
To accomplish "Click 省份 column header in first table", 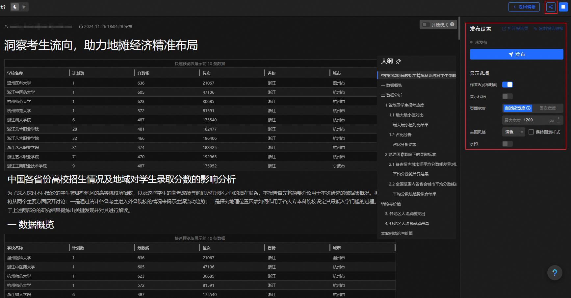I will click(272, 73).
